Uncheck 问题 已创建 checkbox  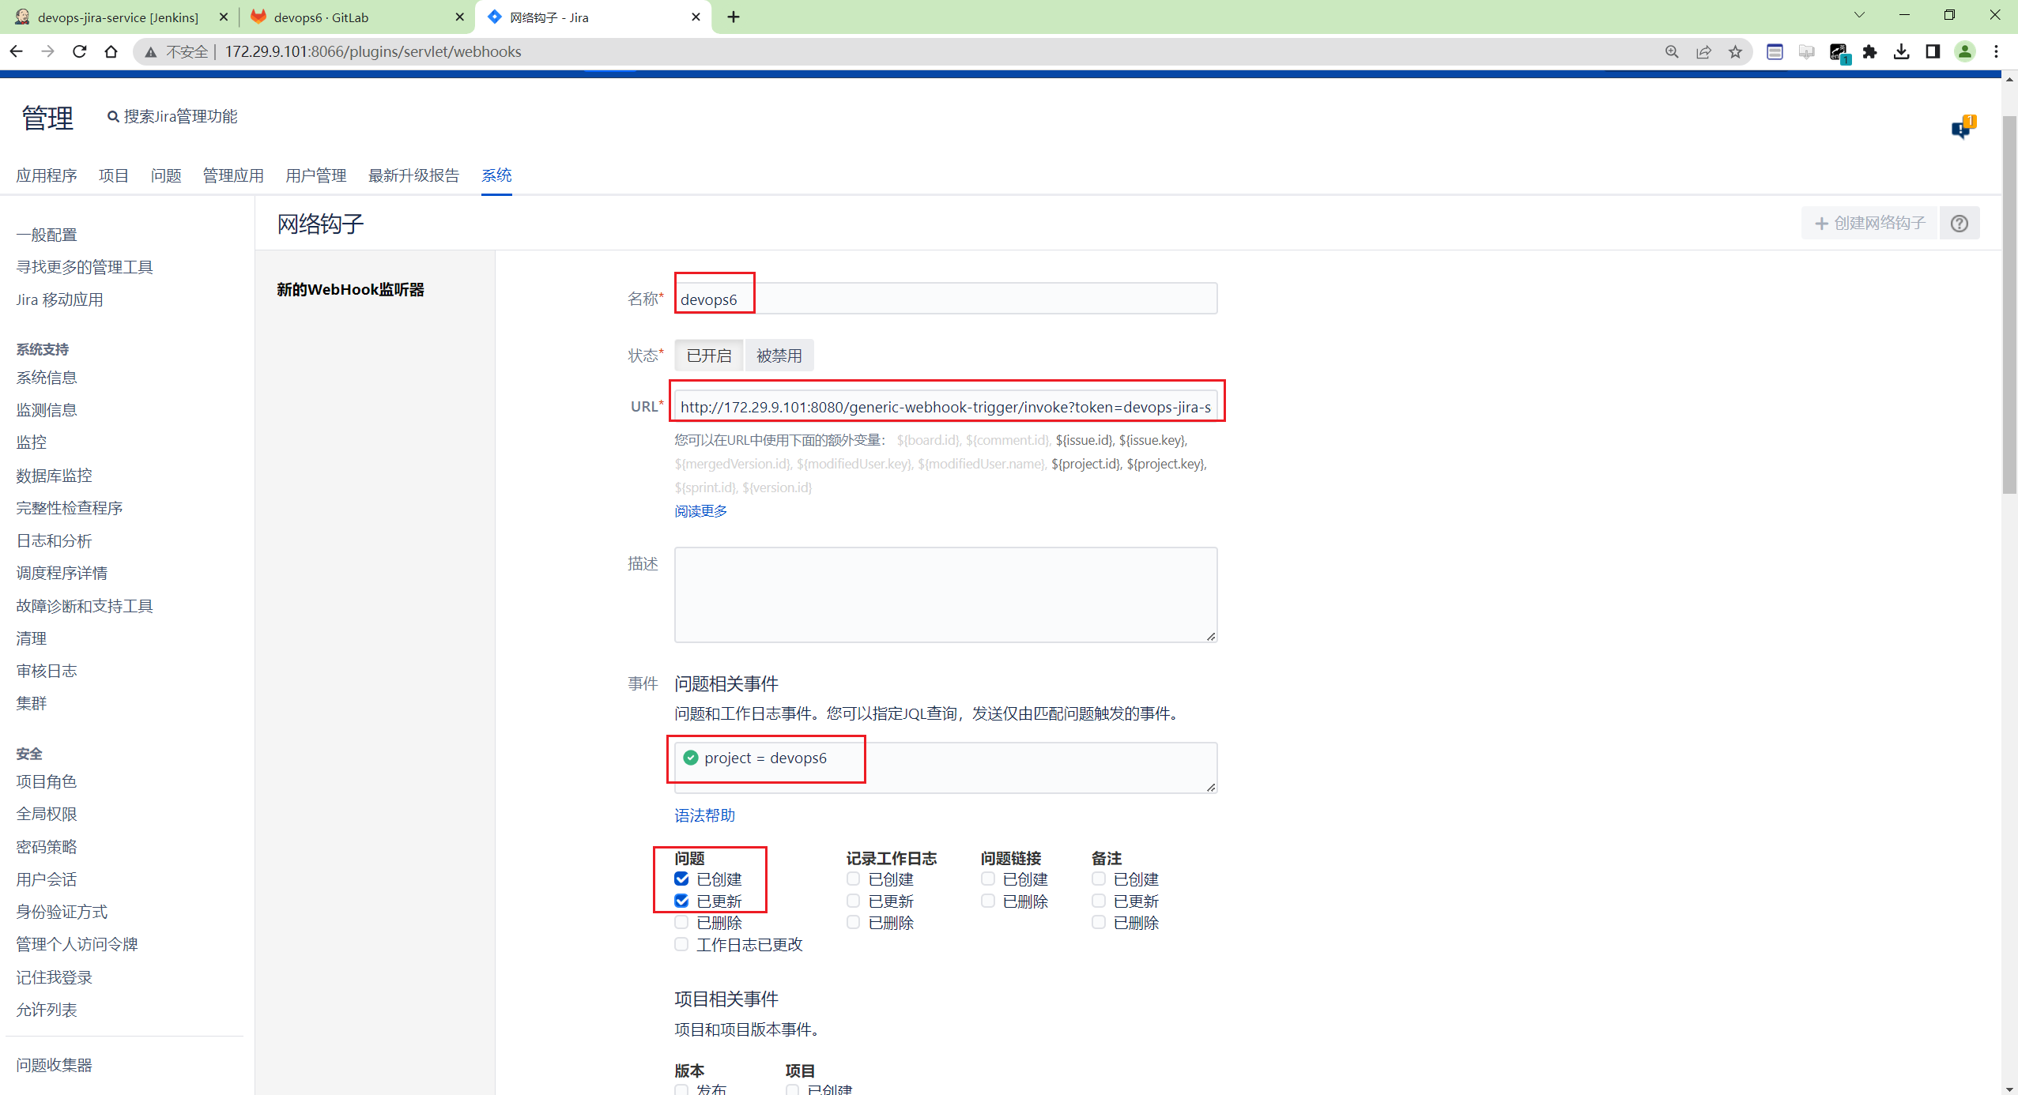click(681, 879)
